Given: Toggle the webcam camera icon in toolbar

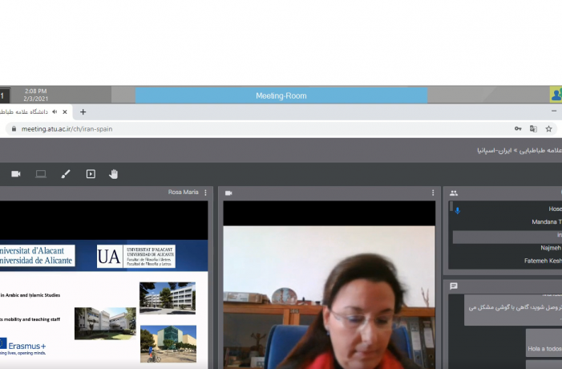Looking at the screenshot, I should (16, 174).
